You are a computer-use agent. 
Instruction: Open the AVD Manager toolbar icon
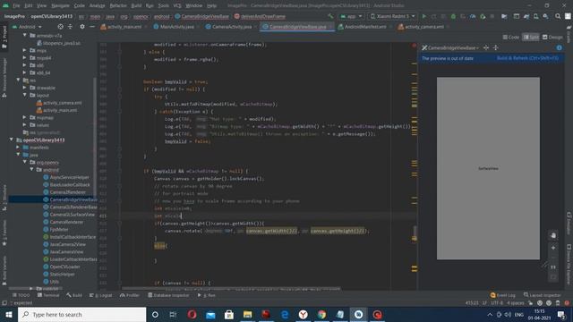click(x=535, y=16)
